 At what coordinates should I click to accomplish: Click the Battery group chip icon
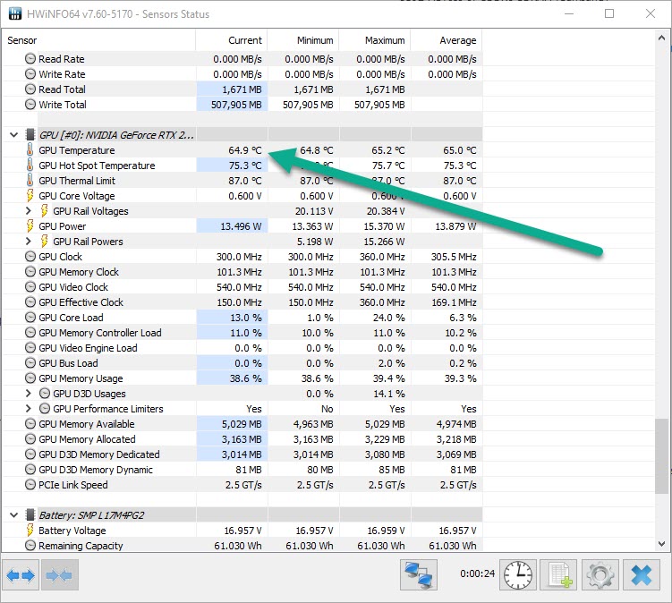30,514
